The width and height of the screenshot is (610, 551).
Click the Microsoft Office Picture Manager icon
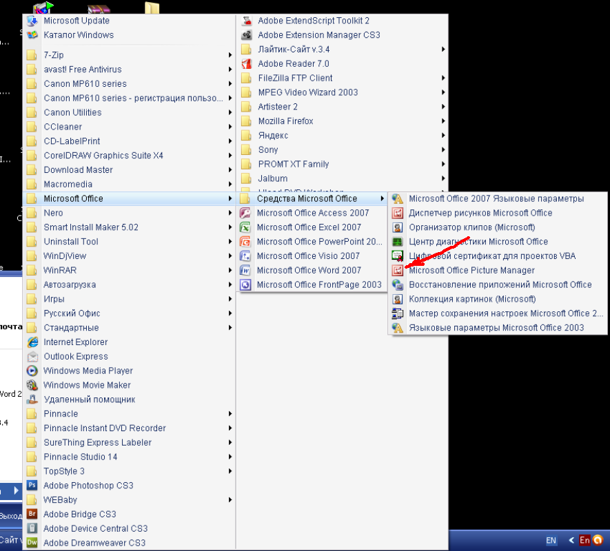pos(397,271)
